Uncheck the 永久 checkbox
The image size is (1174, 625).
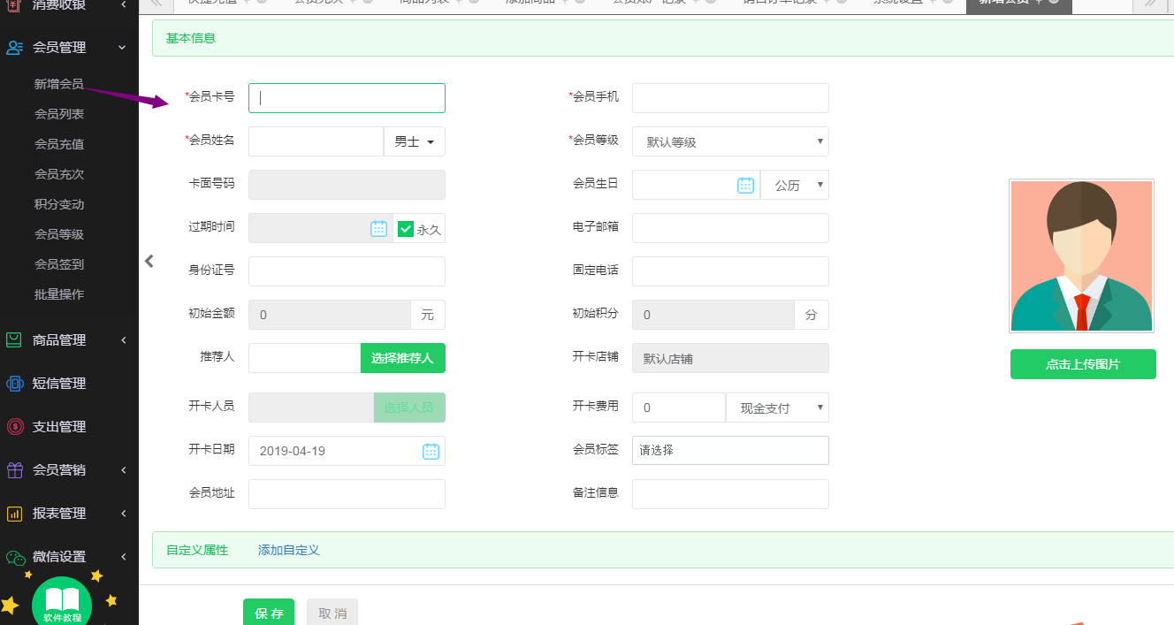(x=406, y=229)
